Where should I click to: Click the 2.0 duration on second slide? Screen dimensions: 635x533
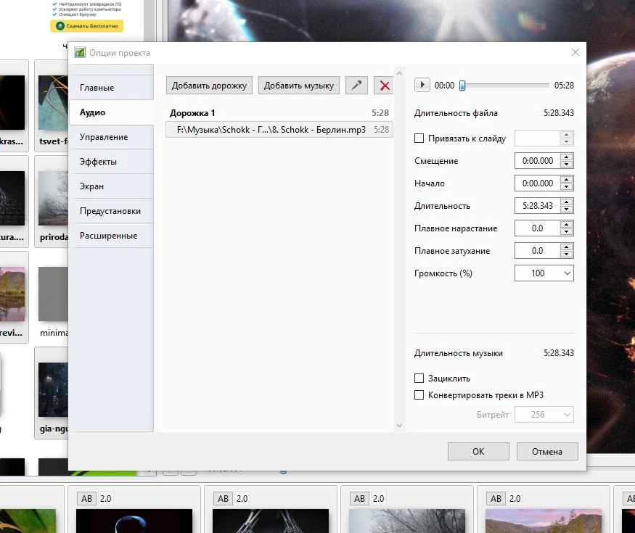pos(242,499)
